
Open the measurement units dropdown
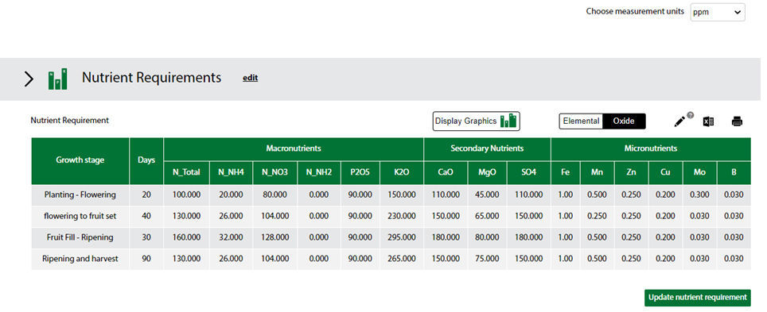tap(718, 13)
